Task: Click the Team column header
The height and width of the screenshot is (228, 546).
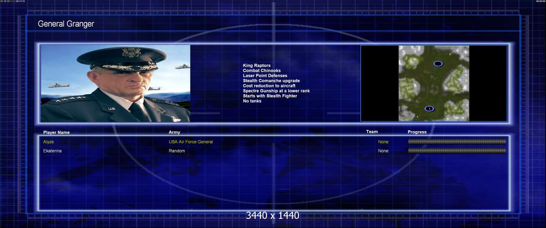Action: [x=372, y=132]
